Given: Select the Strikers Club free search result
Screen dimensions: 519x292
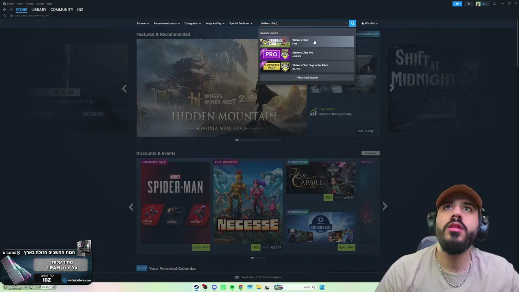Looking at the screenshot, I should coord(307,42).
